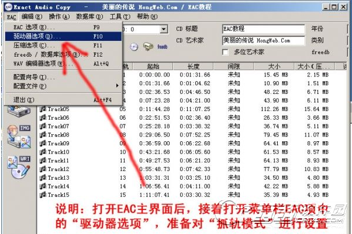Click Track15 music note icon

[x=43, y=195]
